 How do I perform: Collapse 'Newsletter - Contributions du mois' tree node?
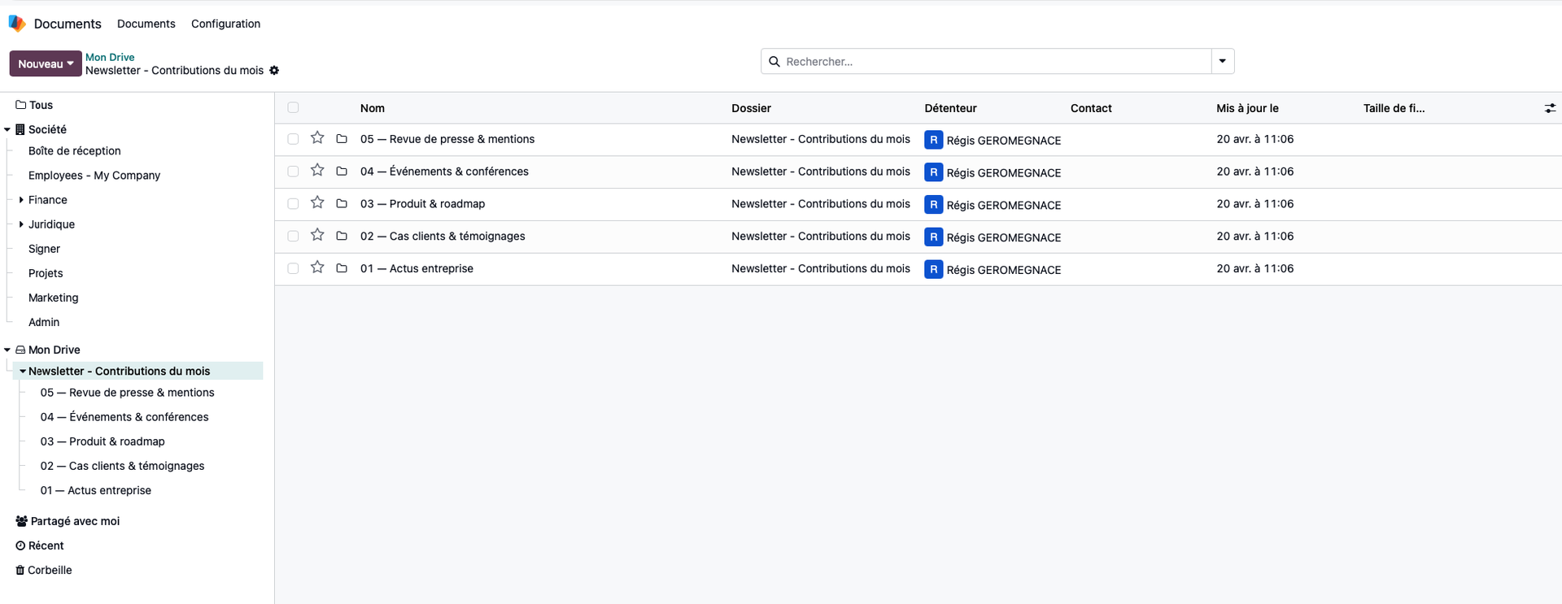click(23, 372)
